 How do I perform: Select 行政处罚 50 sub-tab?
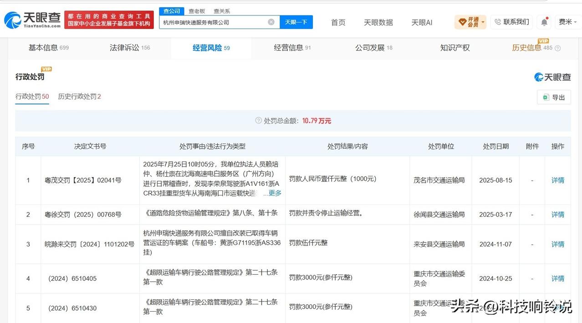(x=32, y=97)
